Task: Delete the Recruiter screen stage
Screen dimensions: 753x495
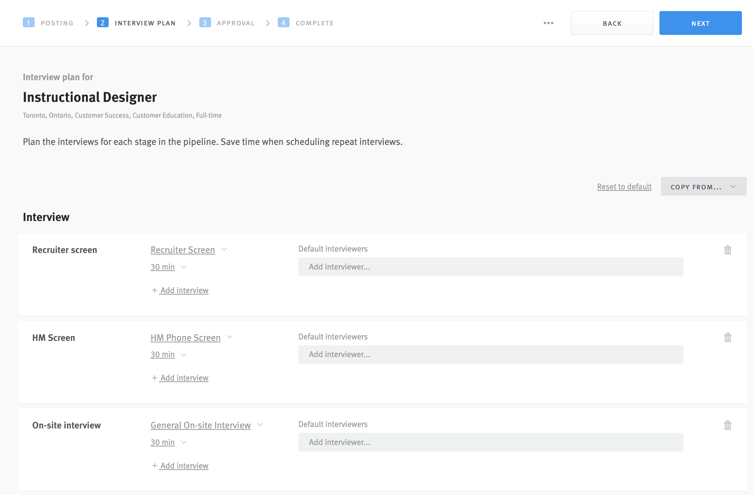Action: coord(728,250)
